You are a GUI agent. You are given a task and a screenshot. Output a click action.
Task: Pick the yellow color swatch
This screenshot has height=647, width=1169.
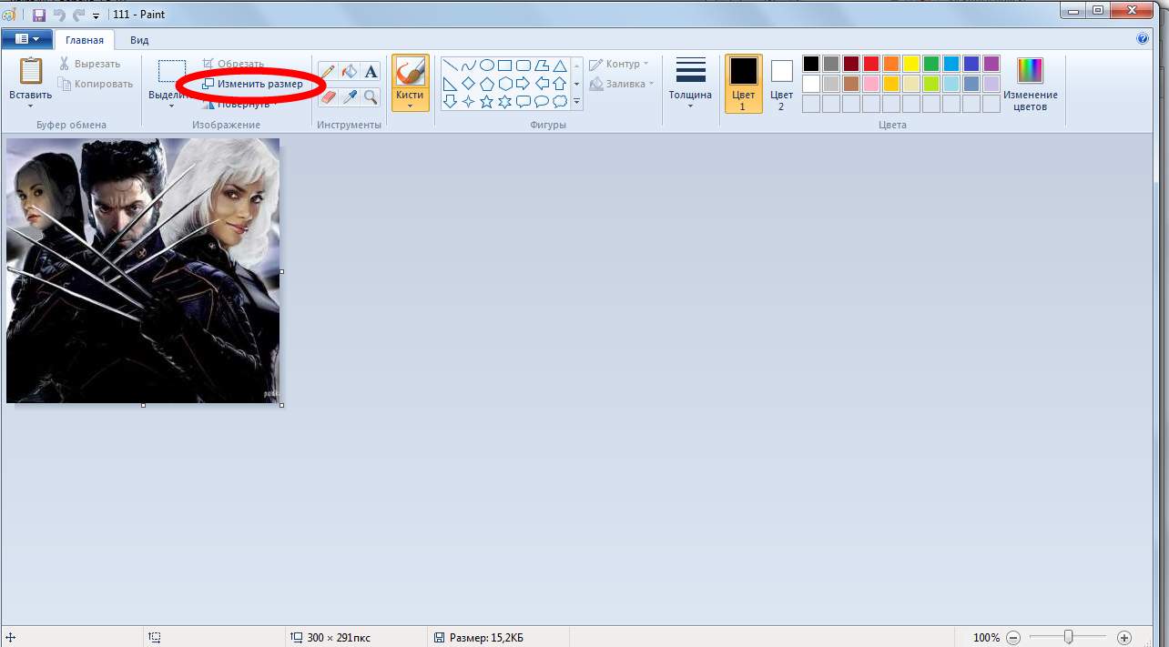click(x=911, y=64)
